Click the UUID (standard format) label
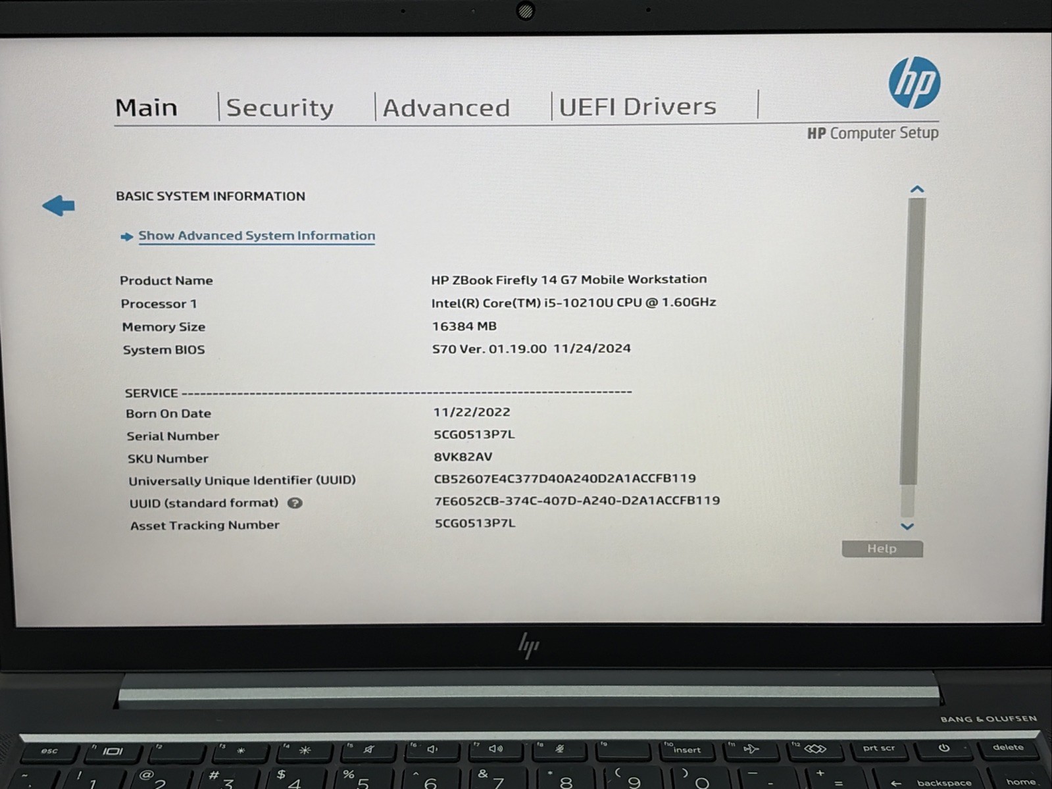Viewport: 1052px width, 789px height. [204, 503]
